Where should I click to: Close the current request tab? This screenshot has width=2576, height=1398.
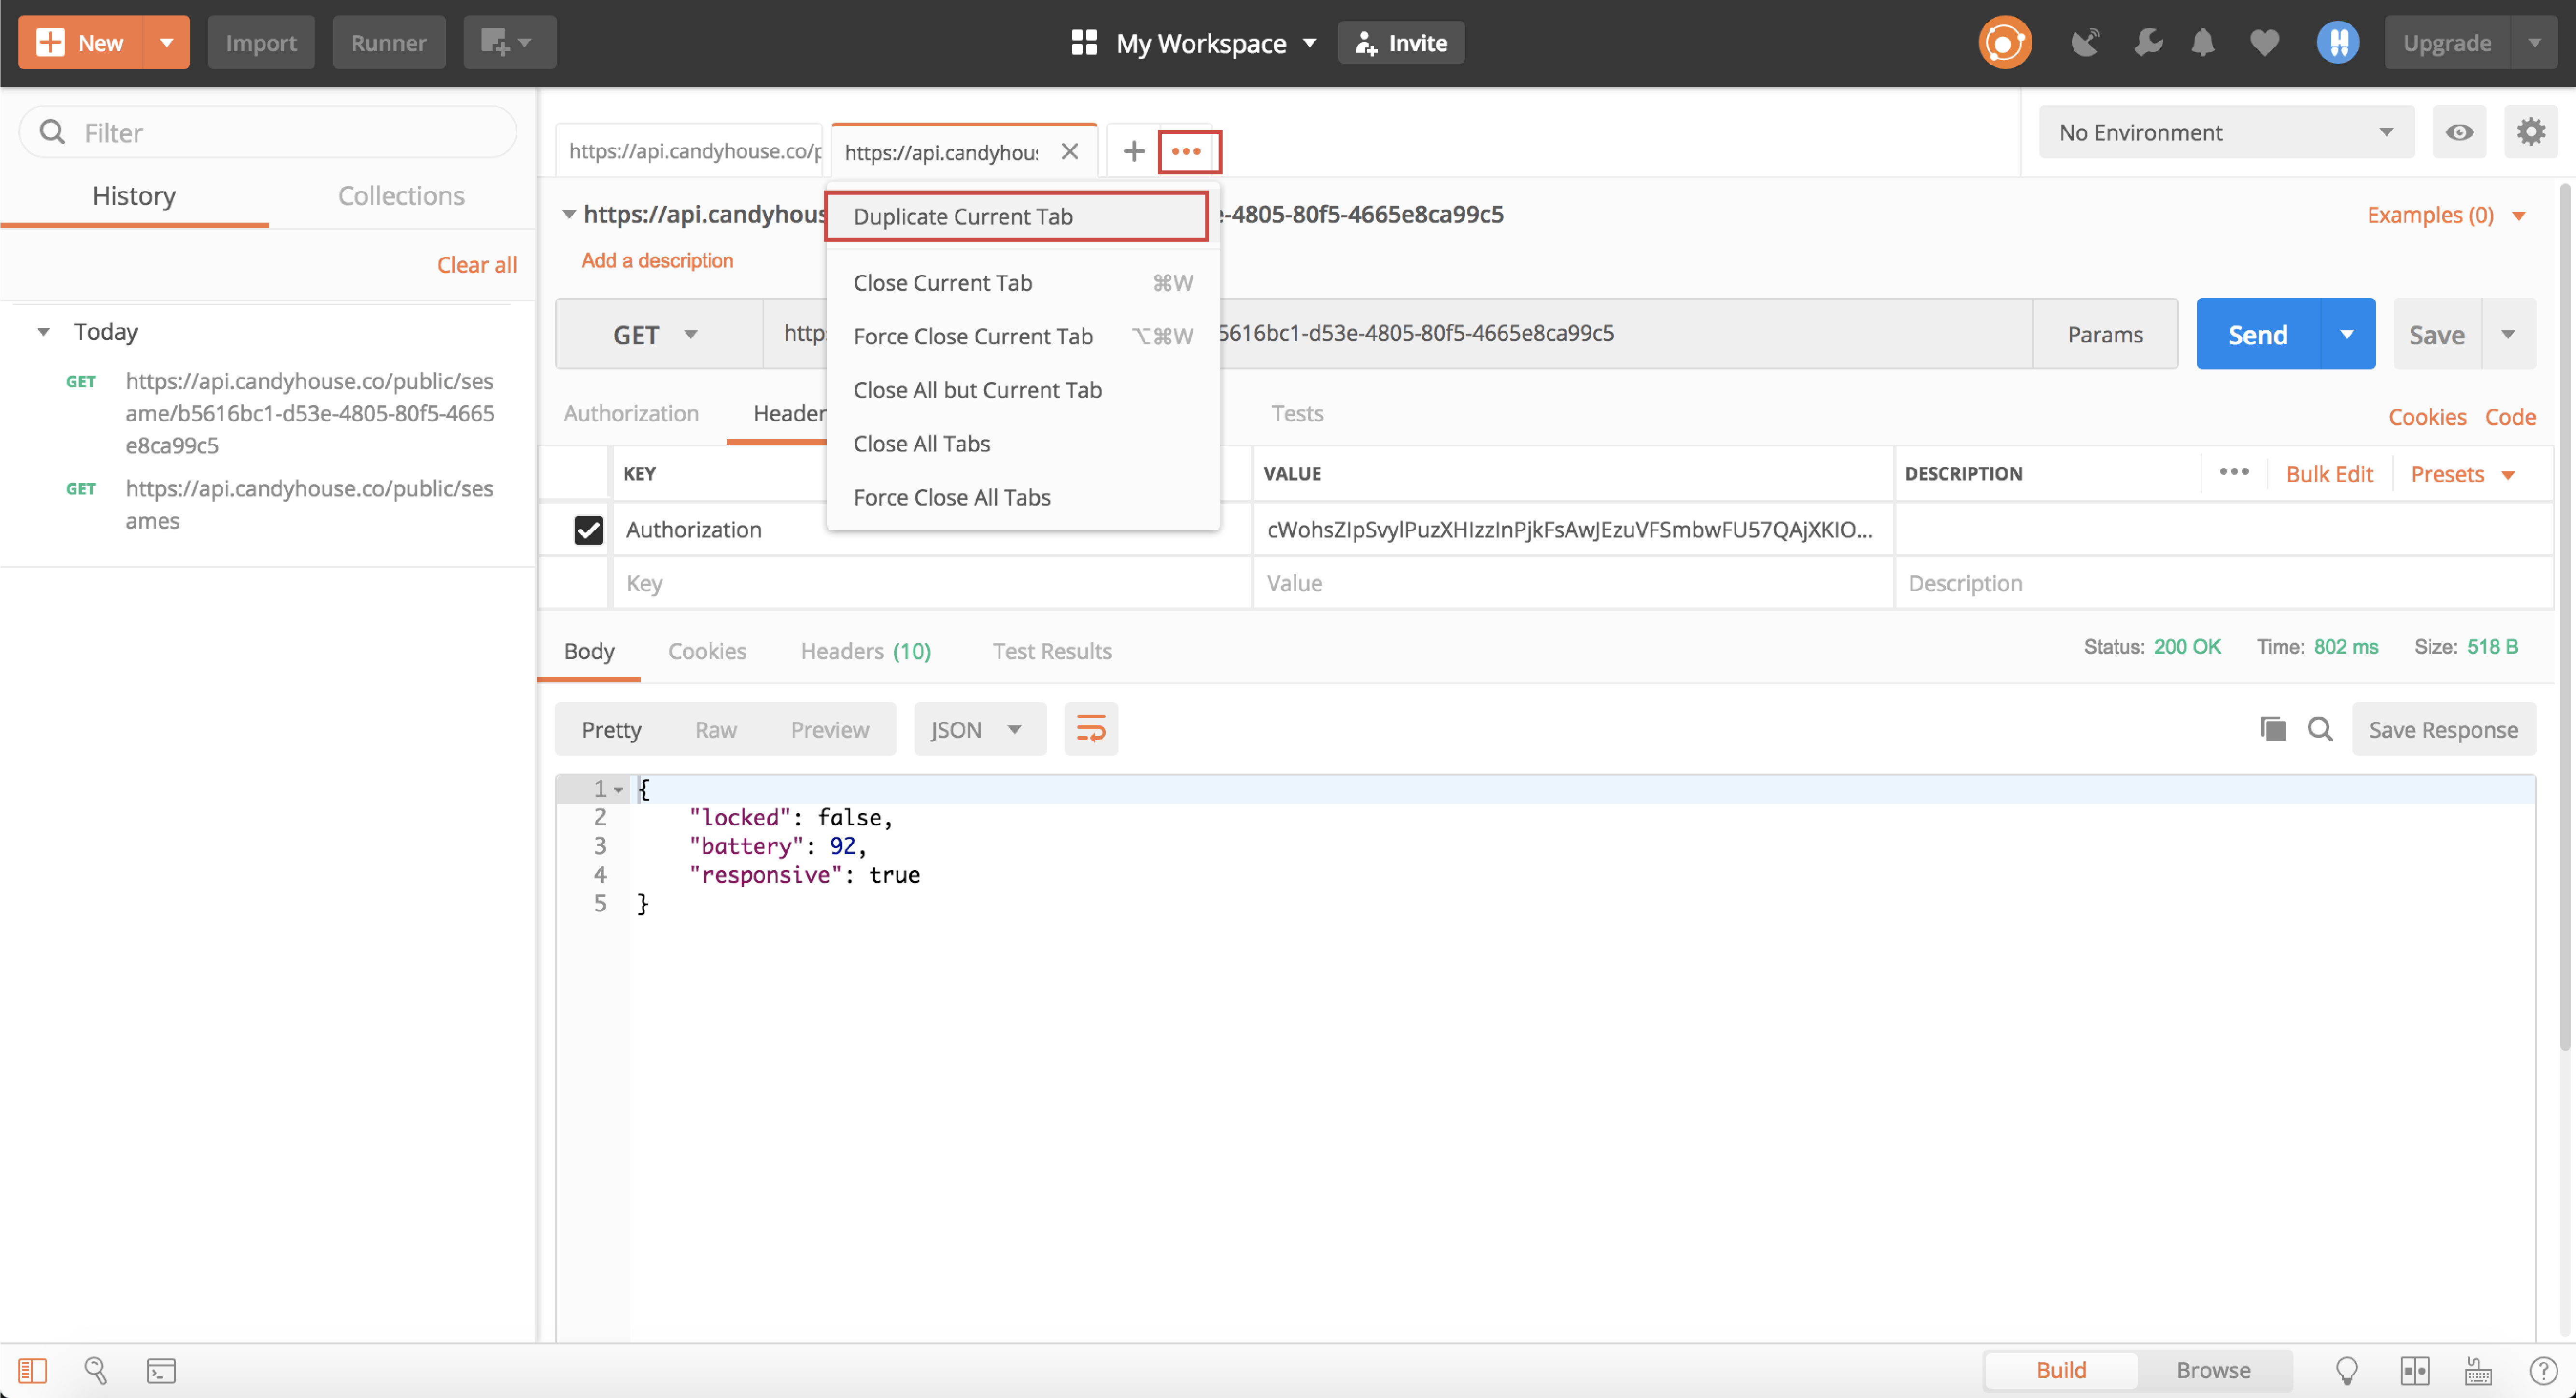[1069, 151]
